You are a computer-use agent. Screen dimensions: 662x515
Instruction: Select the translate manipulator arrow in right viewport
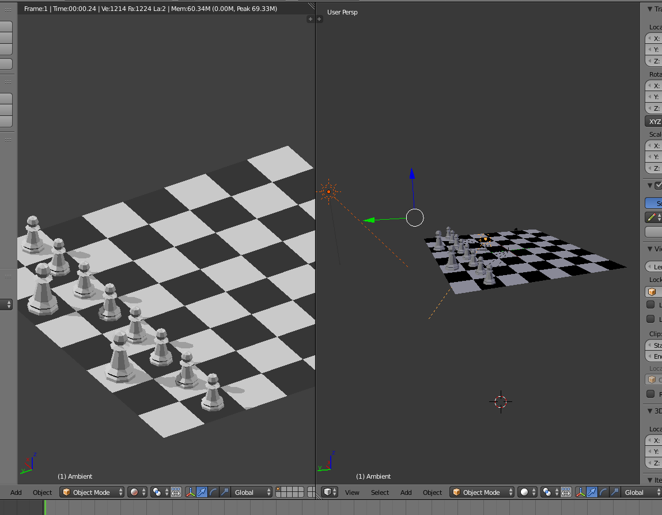point(592,492)
